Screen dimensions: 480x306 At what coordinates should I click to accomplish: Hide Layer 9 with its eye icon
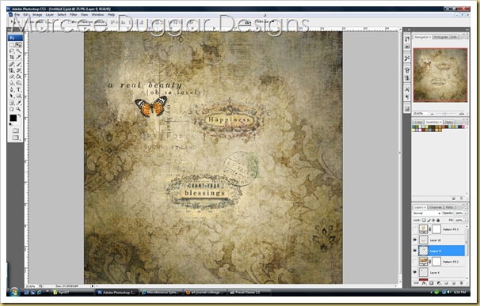[415, 251]
